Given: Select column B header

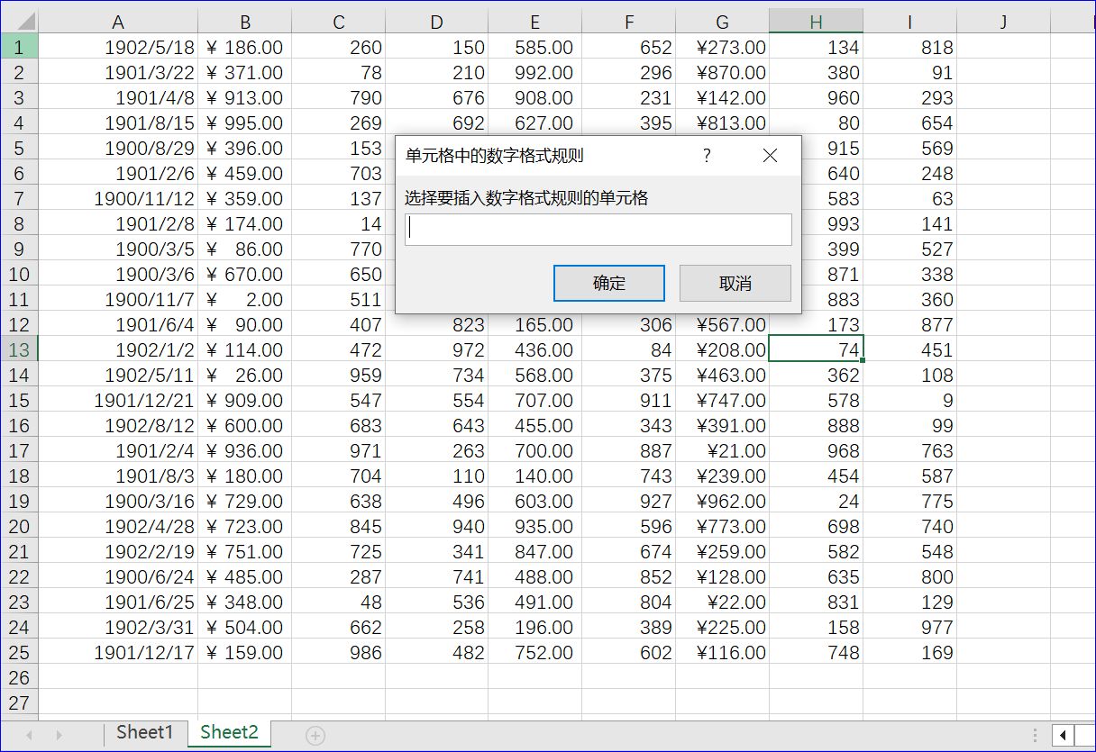Looking at the screenshot, I should [x=245, y=22].
